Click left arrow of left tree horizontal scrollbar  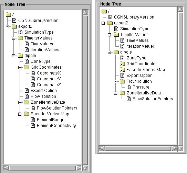(6, 168)
